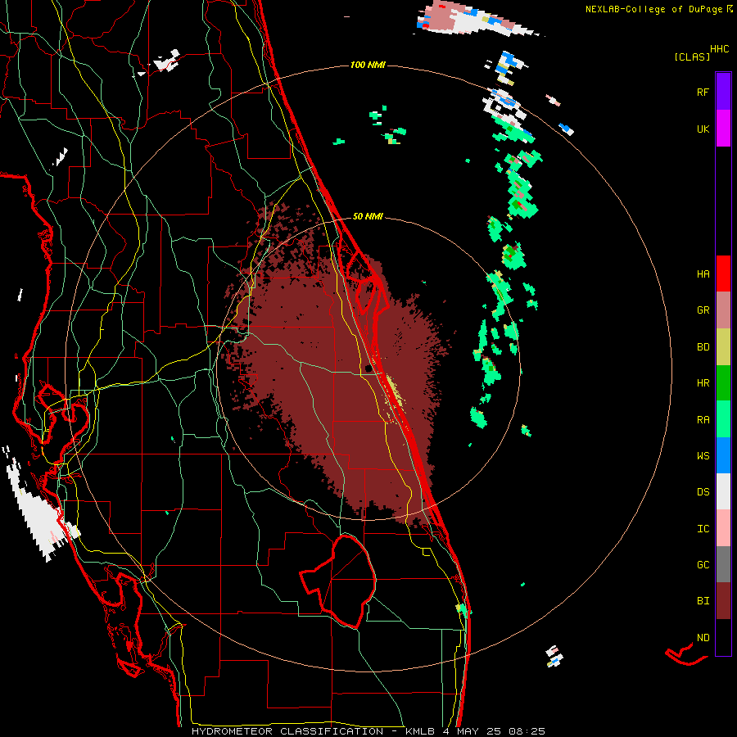Screen dimensions: 737x737
Task: Click the UK legend label
Action: tap(703, 129)
